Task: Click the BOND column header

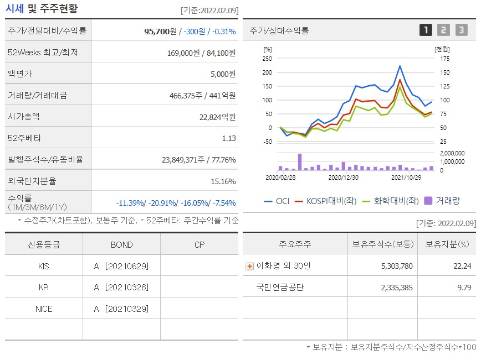Action: point(122,245)
